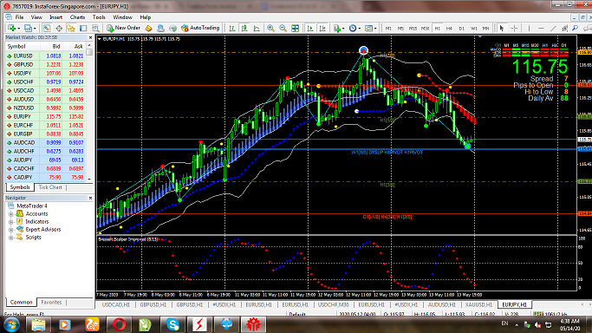Image resolution: width=592 pixels, height=333 pixels.
Task: Open the Periods clock icon
Action: pyautogui.click(x=353, y=29)
